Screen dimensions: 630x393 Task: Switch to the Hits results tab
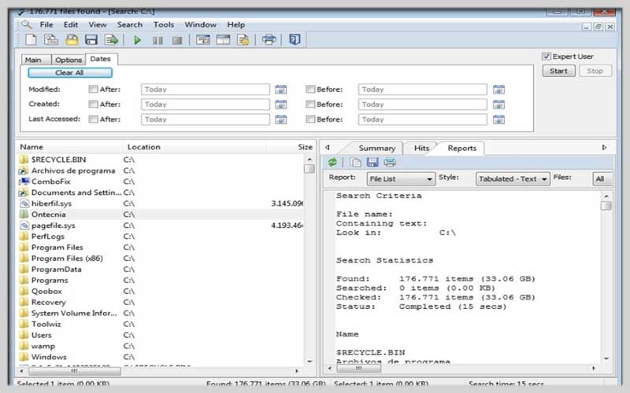(x=421, y=148)
